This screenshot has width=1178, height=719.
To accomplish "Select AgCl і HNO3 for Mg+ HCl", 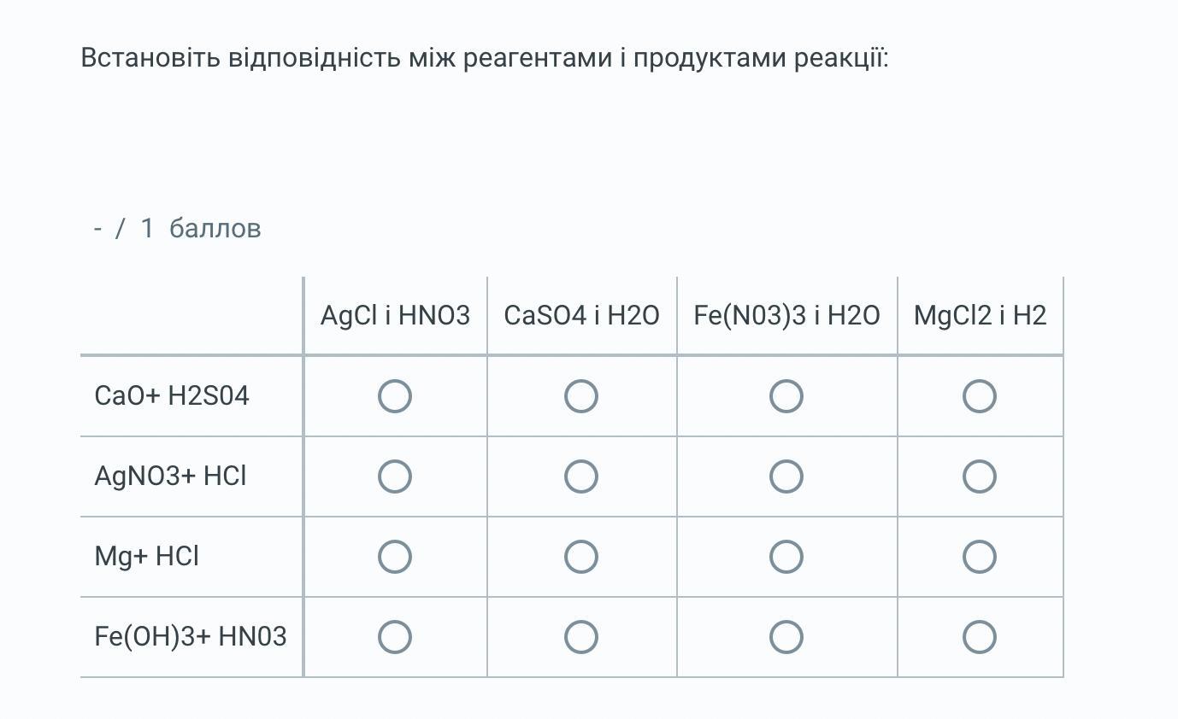I will tap(395, 557).
